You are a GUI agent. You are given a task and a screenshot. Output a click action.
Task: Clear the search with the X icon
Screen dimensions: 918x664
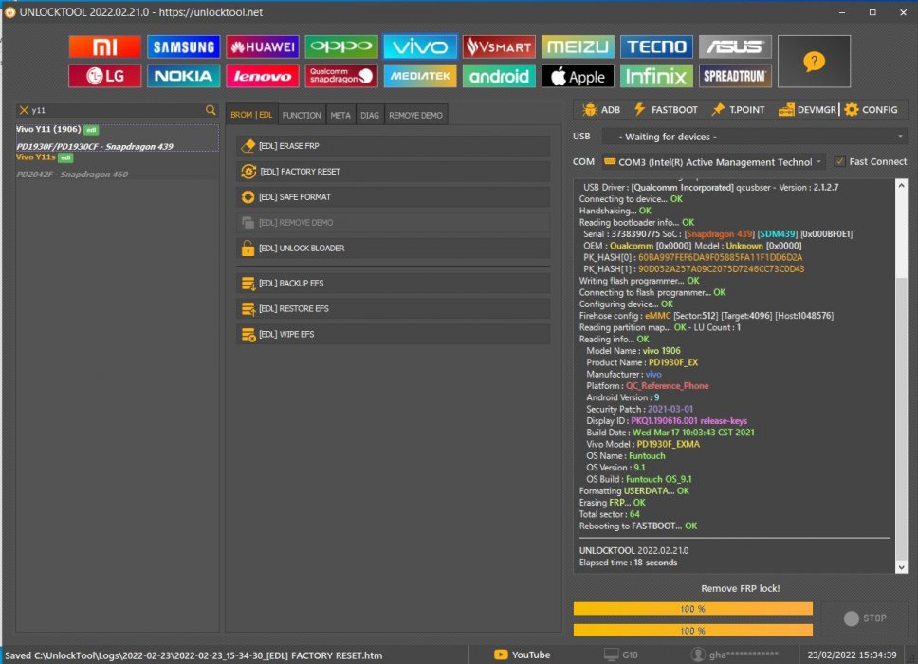[24, 110]
